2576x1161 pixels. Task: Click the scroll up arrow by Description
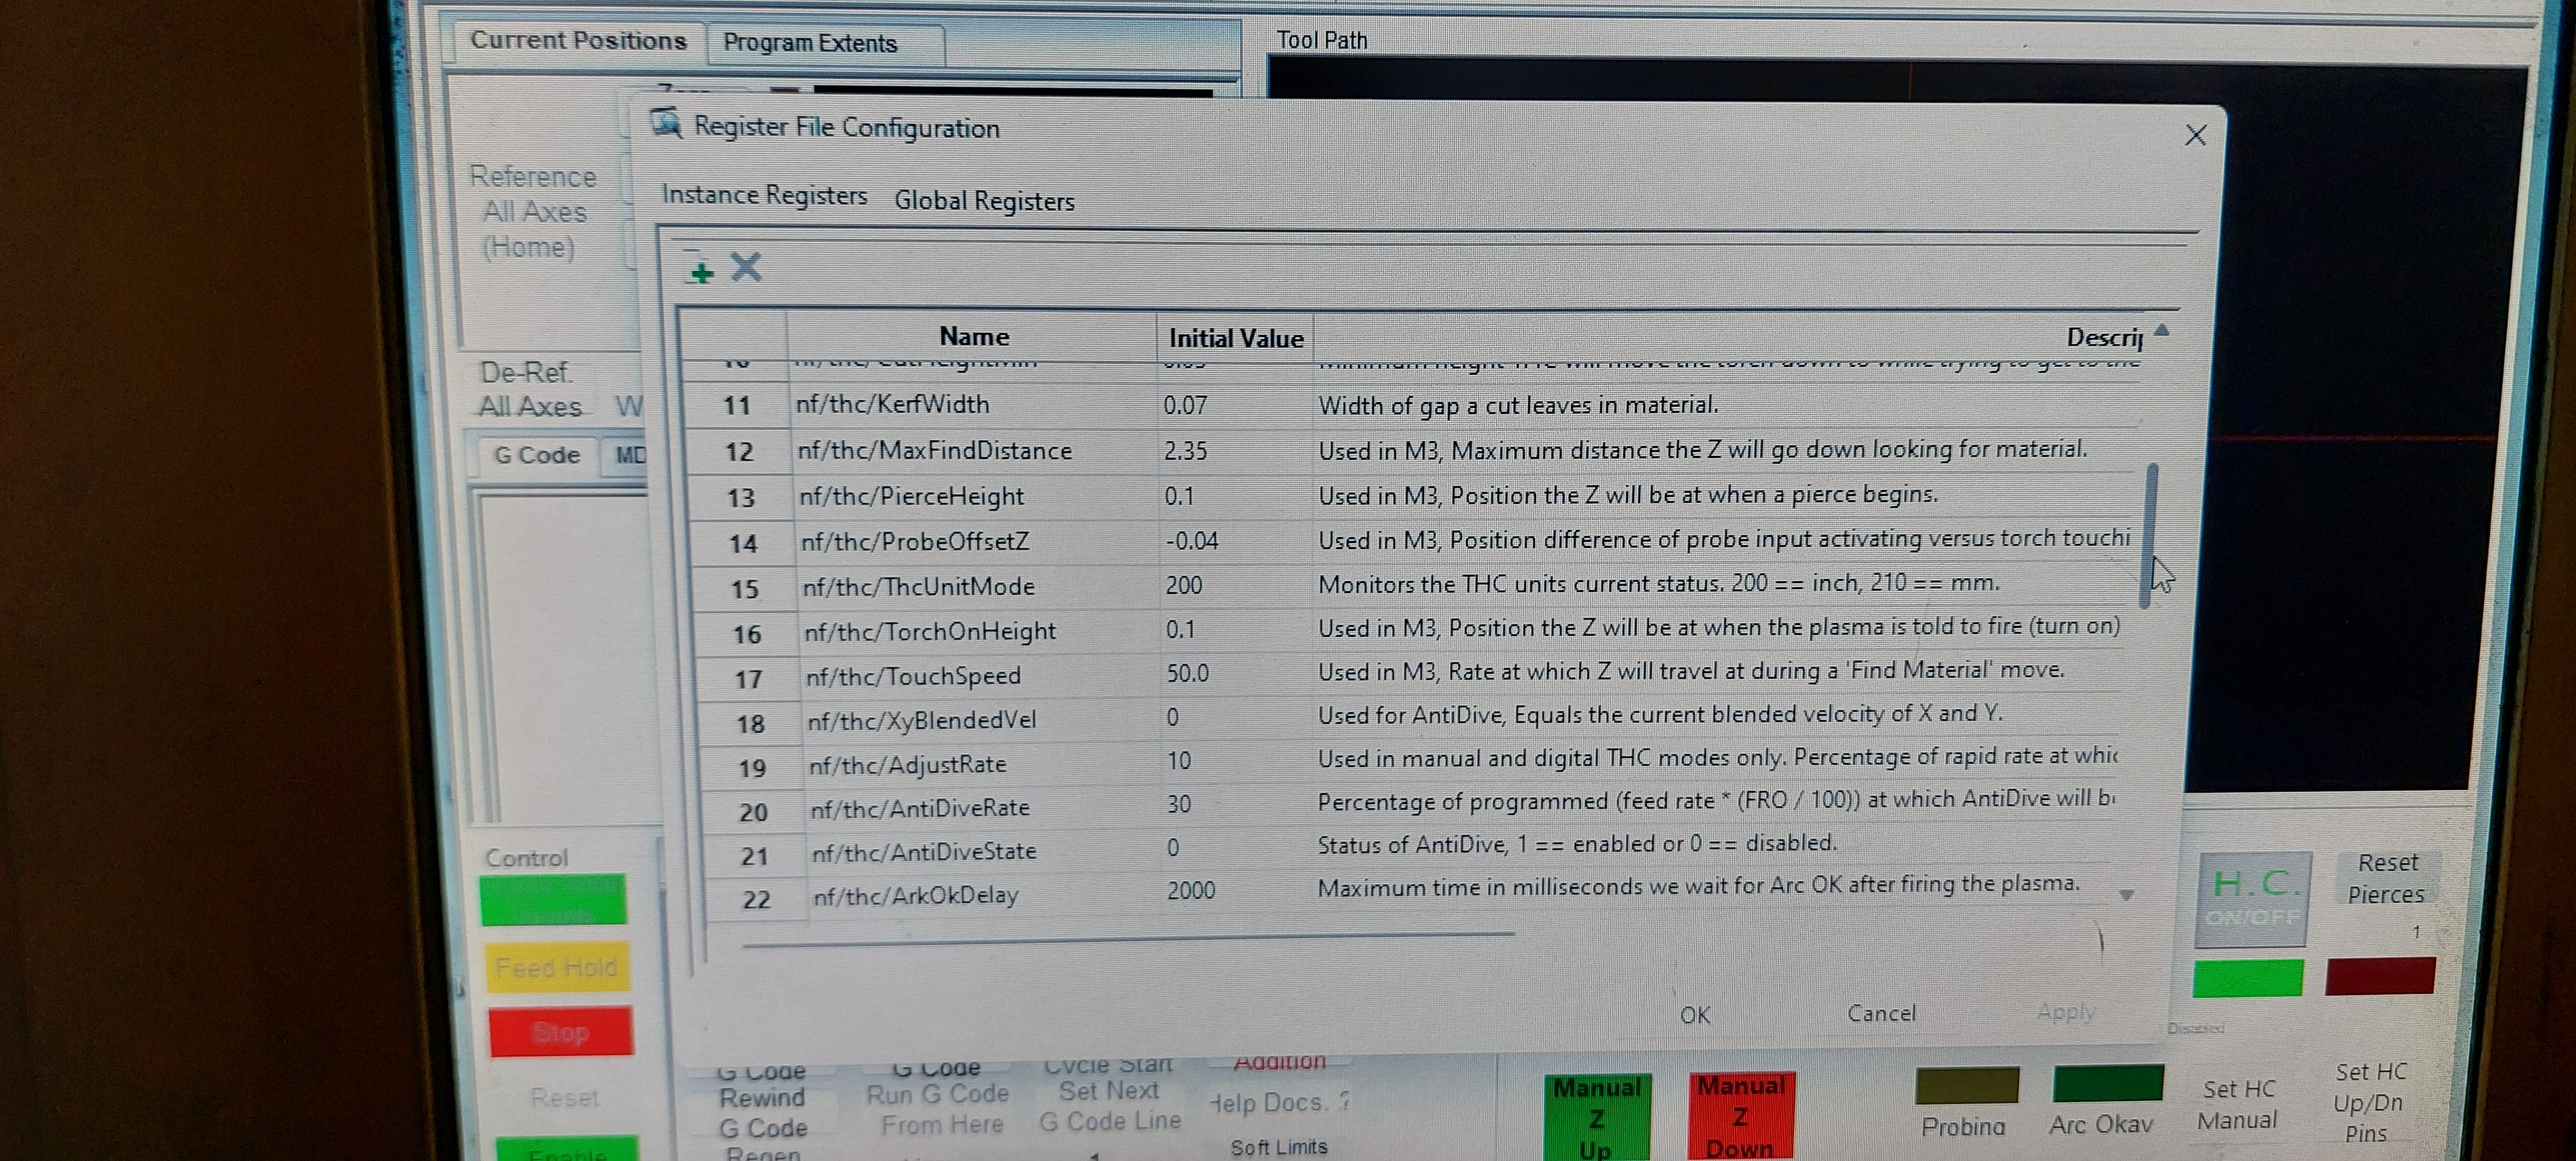point(2162,331)
